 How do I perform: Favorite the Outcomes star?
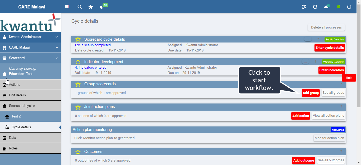(78, 152)
